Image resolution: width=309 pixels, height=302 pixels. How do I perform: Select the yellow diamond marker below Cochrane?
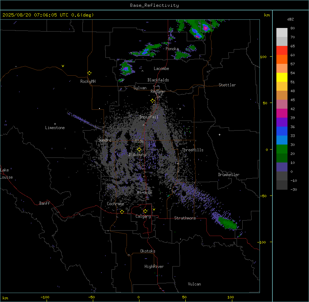pos(122,212)
